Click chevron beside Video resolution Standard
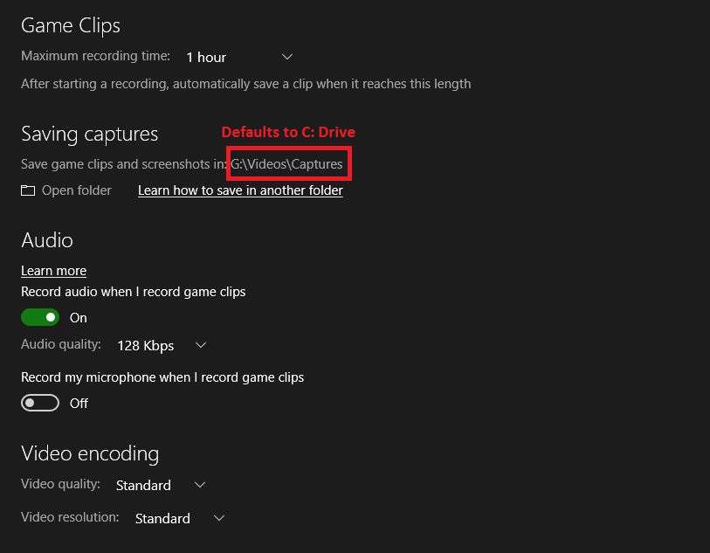Viewport: 710px width, 553px height. [219, 518]
